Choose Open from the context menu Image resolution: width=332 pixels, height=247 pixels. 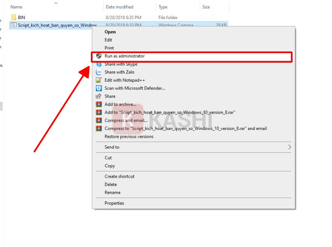point(110,32)
